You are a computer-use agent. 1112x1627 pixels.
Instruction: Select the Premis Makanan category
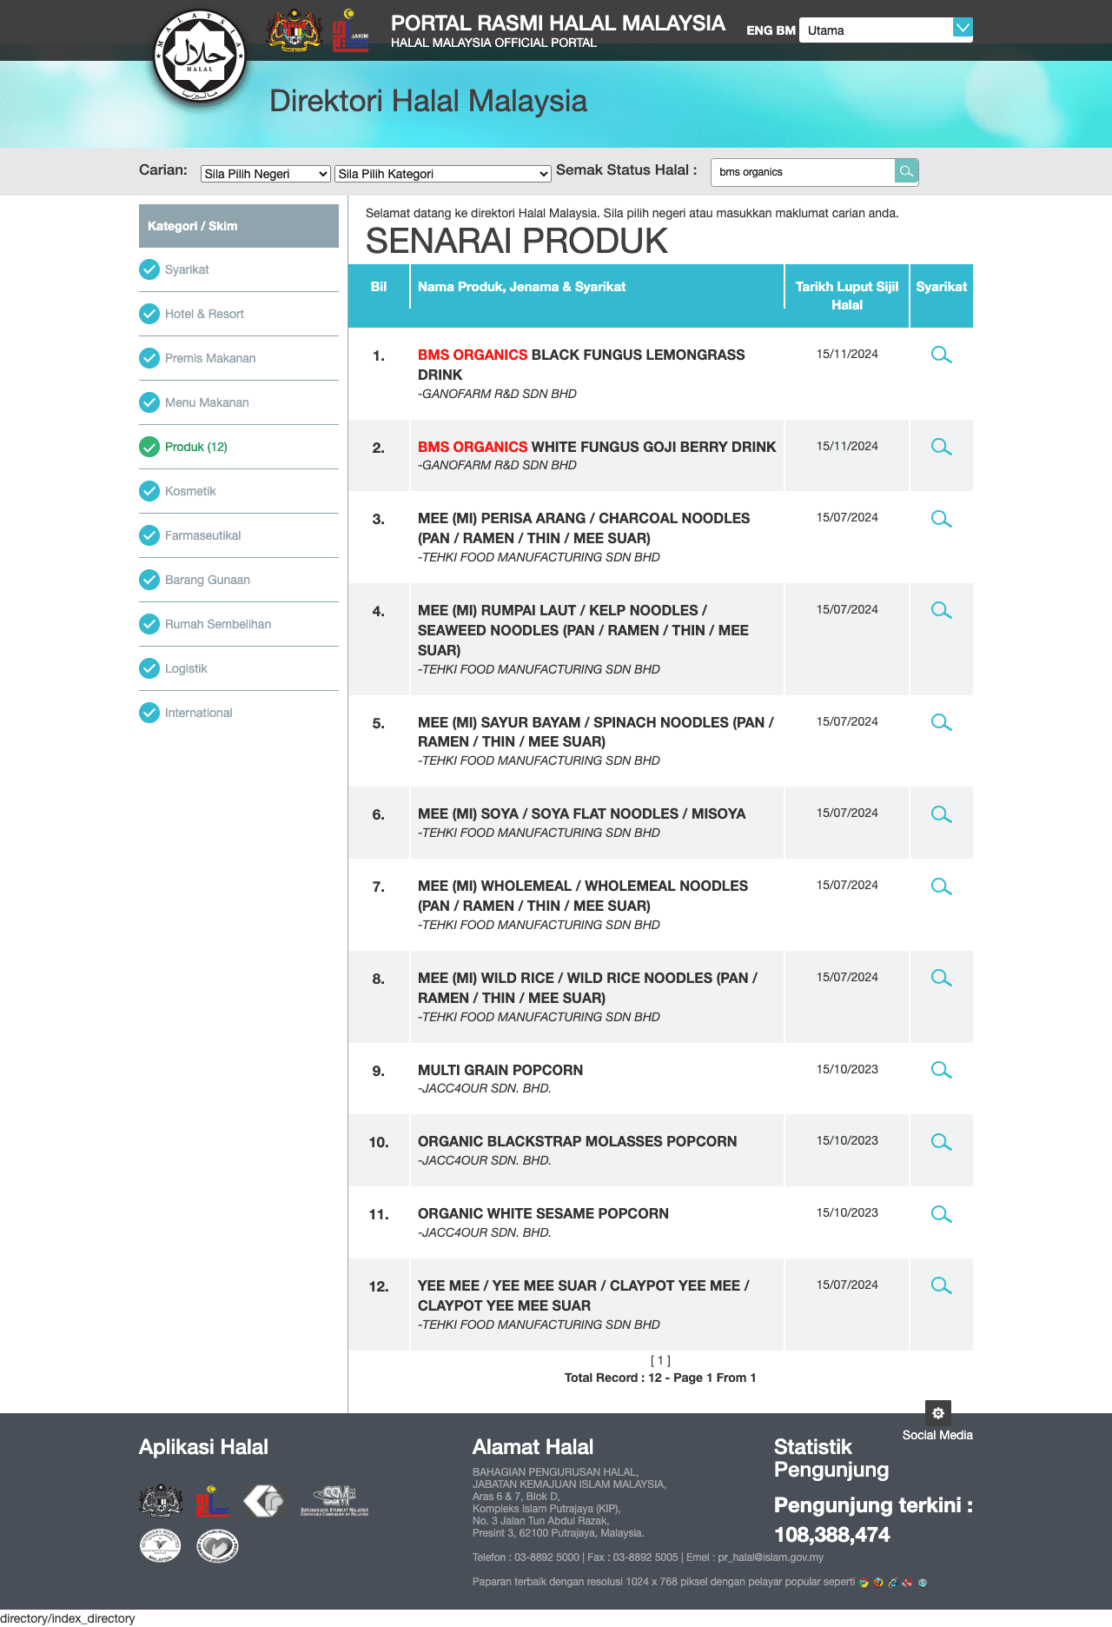click(210, 358)
